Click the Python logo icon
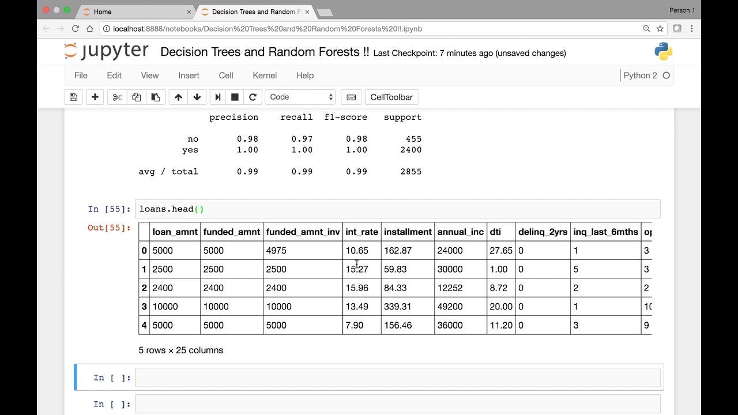This screenshot has width=738, height=415. click(x=663, y=51)
